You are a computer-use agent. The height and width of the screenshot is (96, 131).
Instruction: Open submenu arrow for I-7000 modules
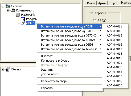100,31
